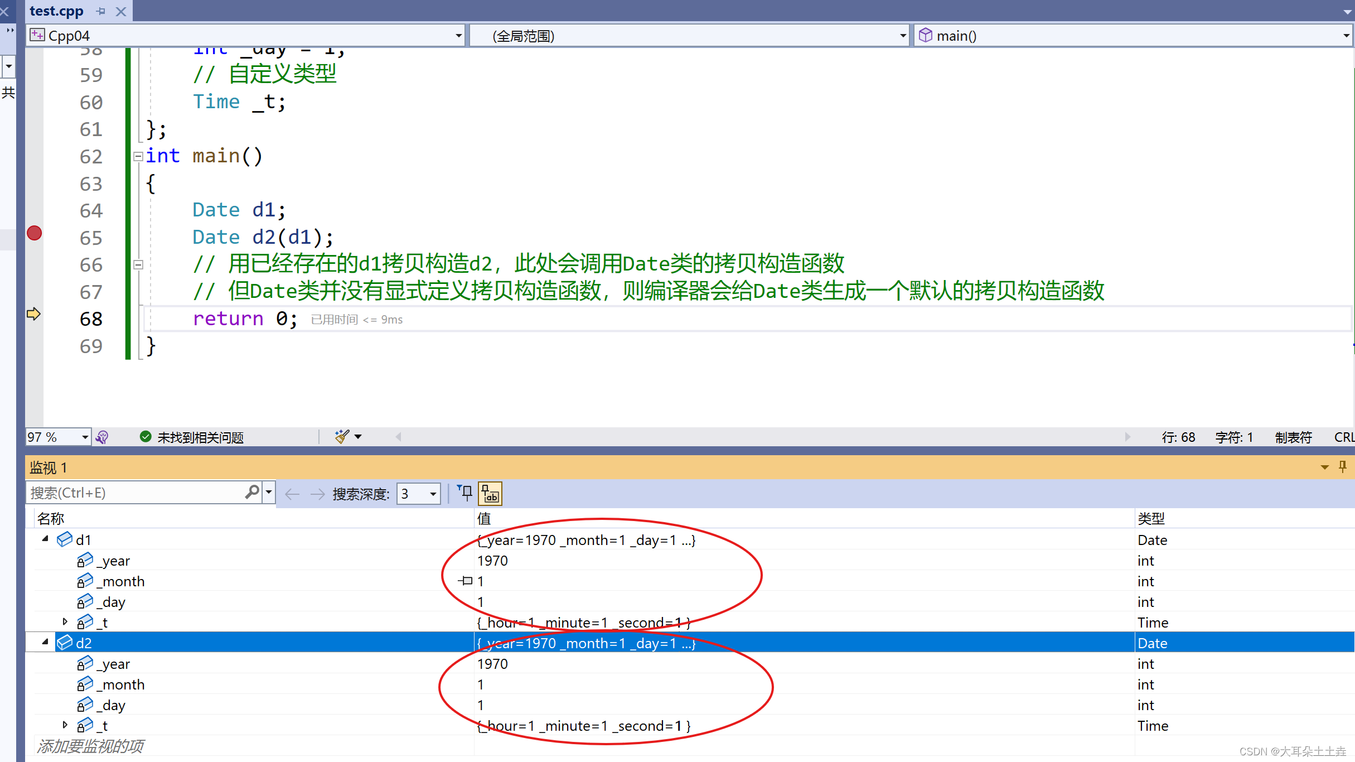Close the test.cpp tab
Screen dimensions: 1355x762
[121, 11]
